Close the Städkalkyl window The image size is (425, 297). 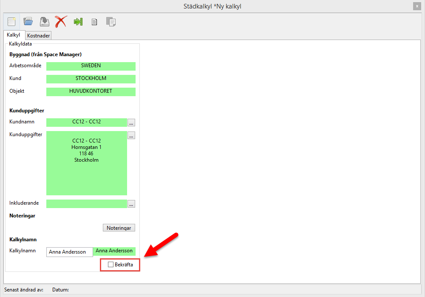[416, 6]
